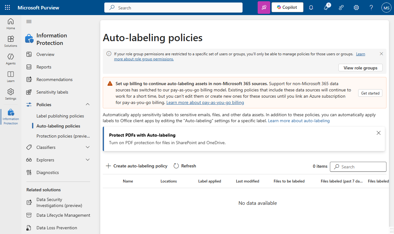Click the policies search field
The height and width of the screenshot is (234, 394).
coord(358,166)
